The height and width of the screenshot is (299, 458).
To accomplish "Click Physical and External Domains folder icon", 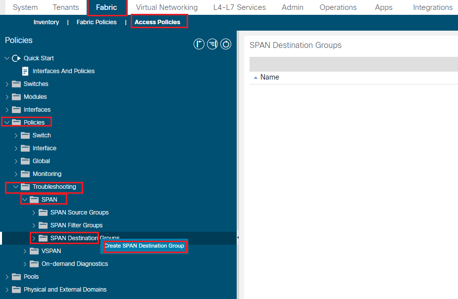I will click(16, 289).
